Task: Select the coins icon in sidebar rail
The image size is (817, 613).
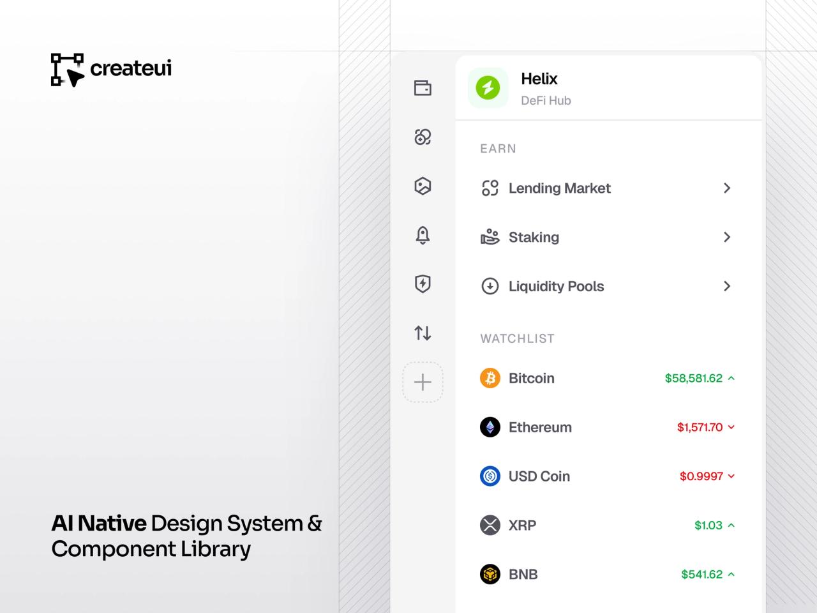Action: pyautogui.click(x=423, y=137)
